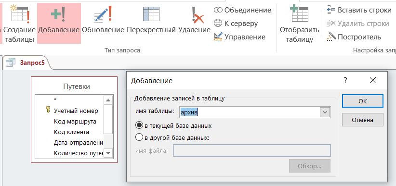Confirm the dialog with OK
396x186 pixels.
coord(363,101)
